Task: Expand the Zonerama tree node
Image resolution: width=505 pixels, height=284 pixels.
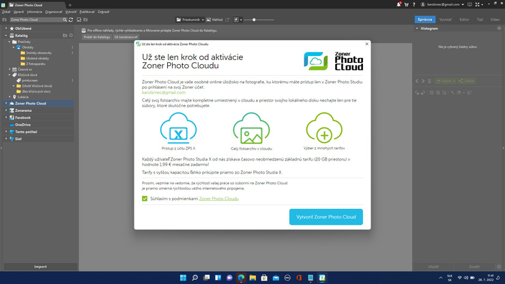Action: (x=6, y=111)
